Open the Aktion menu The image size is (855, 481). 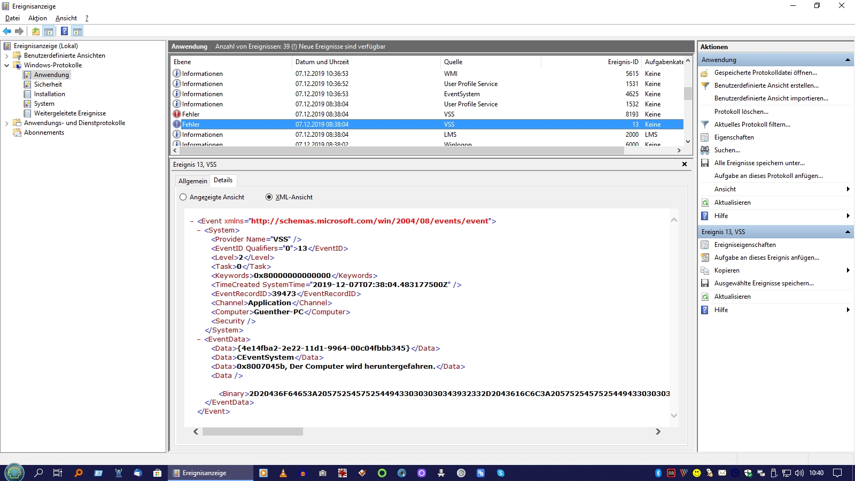pos(37,18)
